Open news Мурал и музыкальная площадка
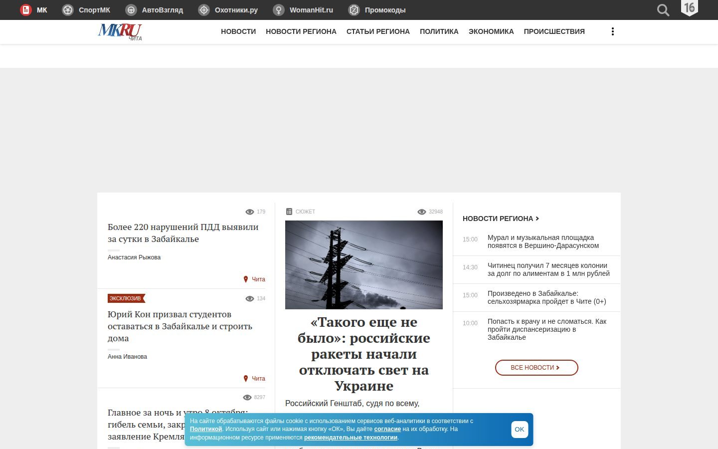The height and width of the screenshot is (449, 718). tap(543, 241)
